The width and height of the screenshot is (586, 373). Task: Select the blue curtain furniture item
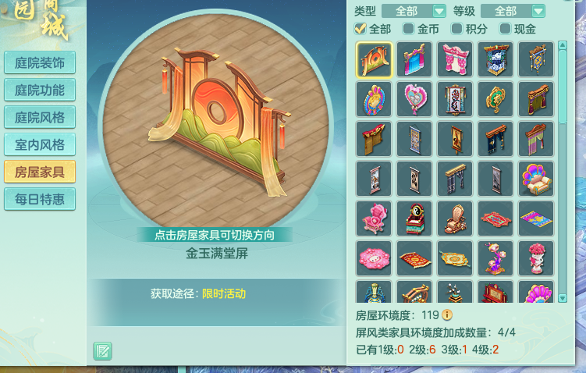tap(414, 59)
